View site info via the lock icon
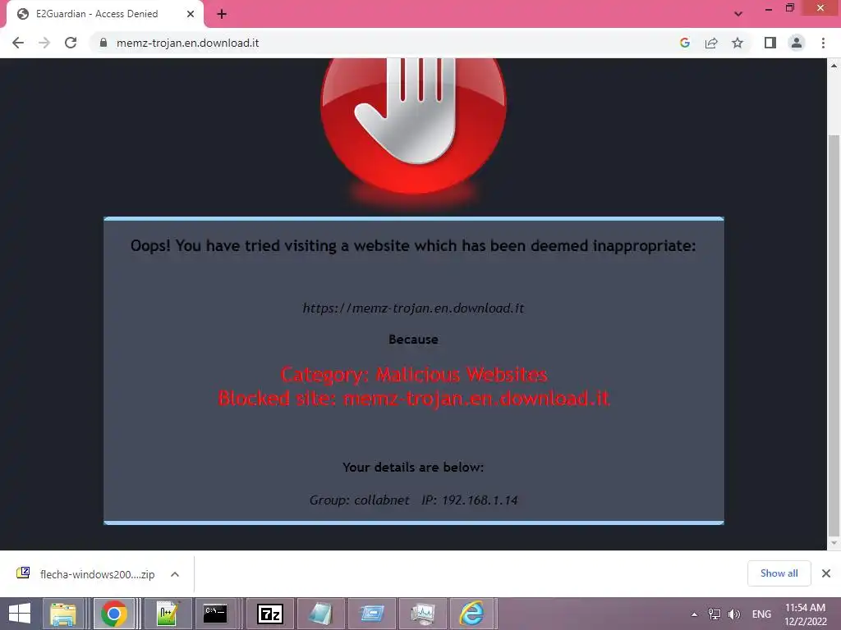 click(103, 43)
